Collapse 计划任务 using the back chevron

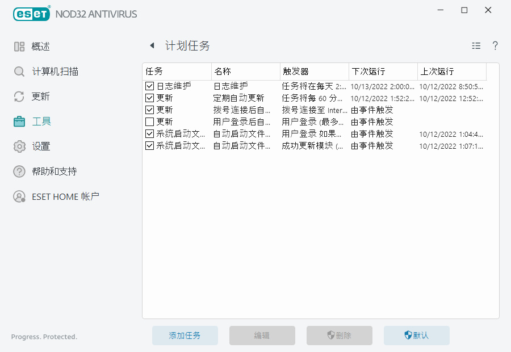152,45
